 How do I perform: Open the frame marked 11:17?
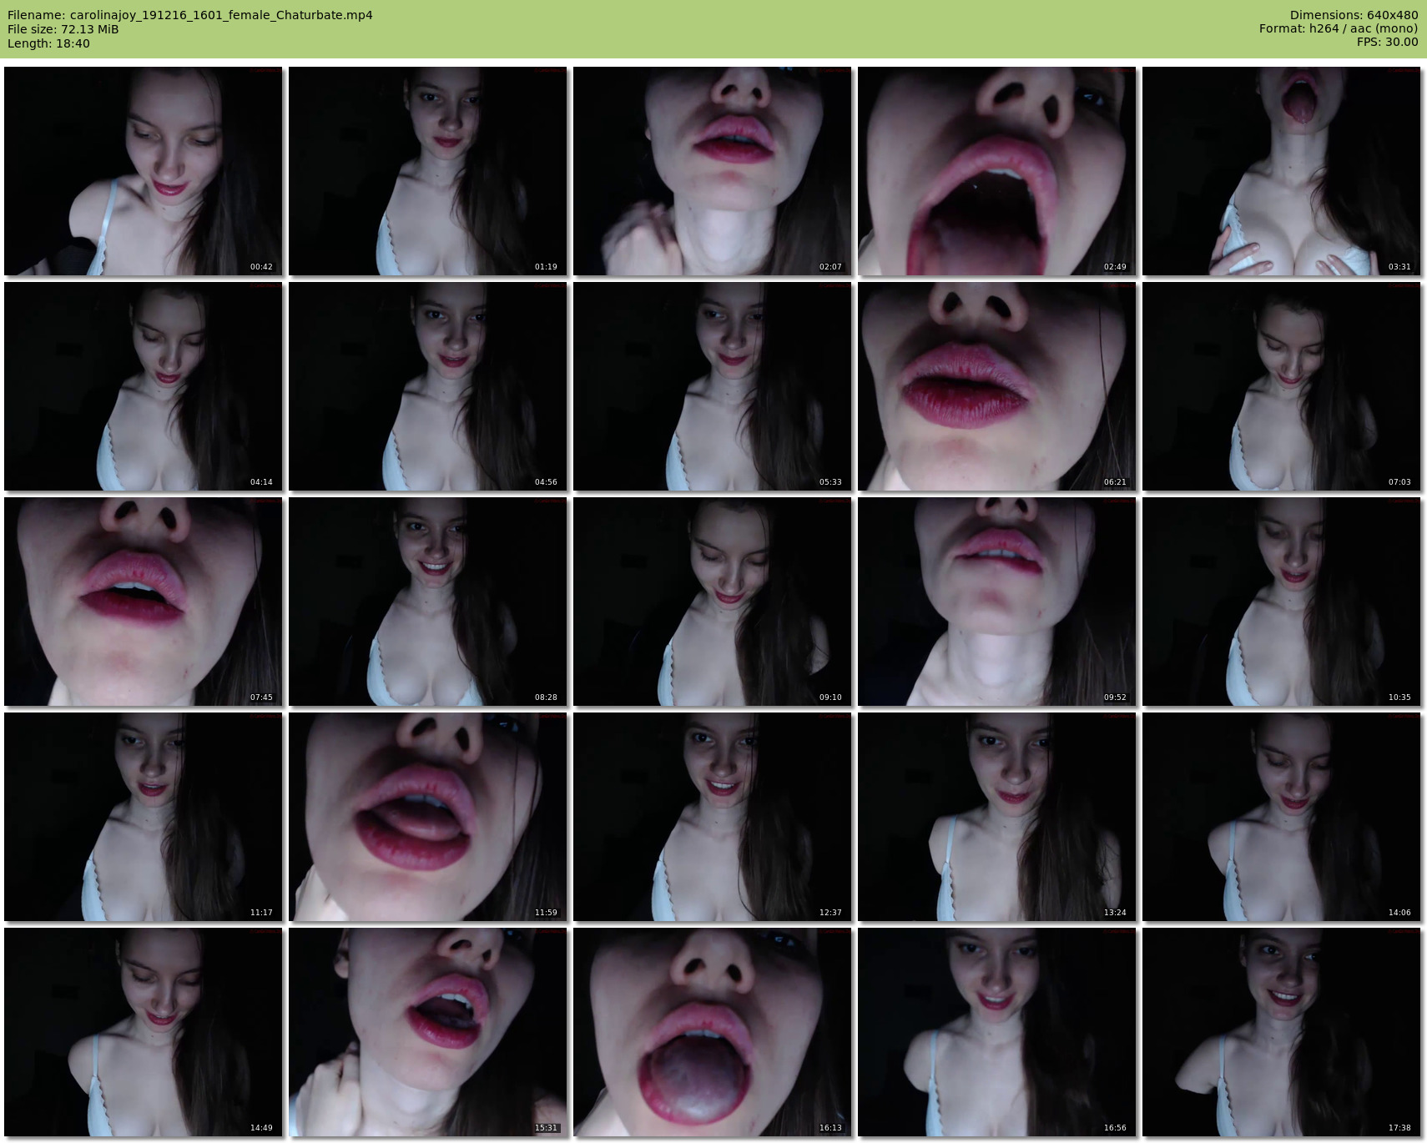click(x=143, y=817)
